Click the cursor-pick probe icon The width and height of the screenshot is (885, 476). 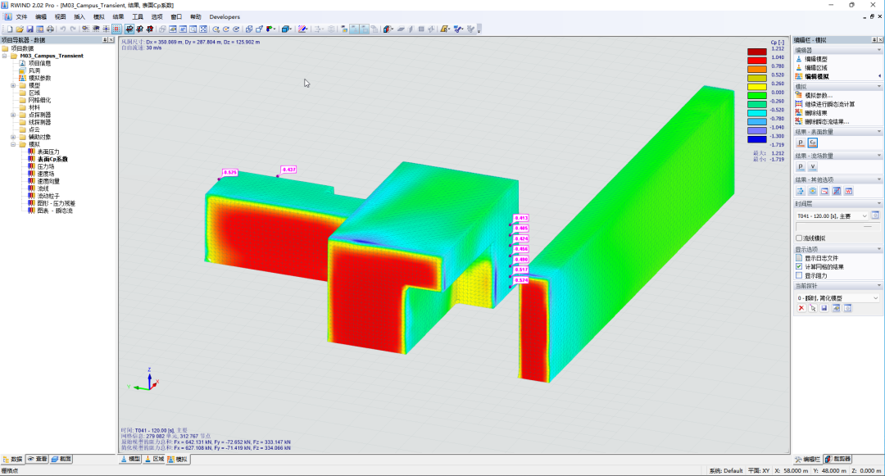point(813,308)
